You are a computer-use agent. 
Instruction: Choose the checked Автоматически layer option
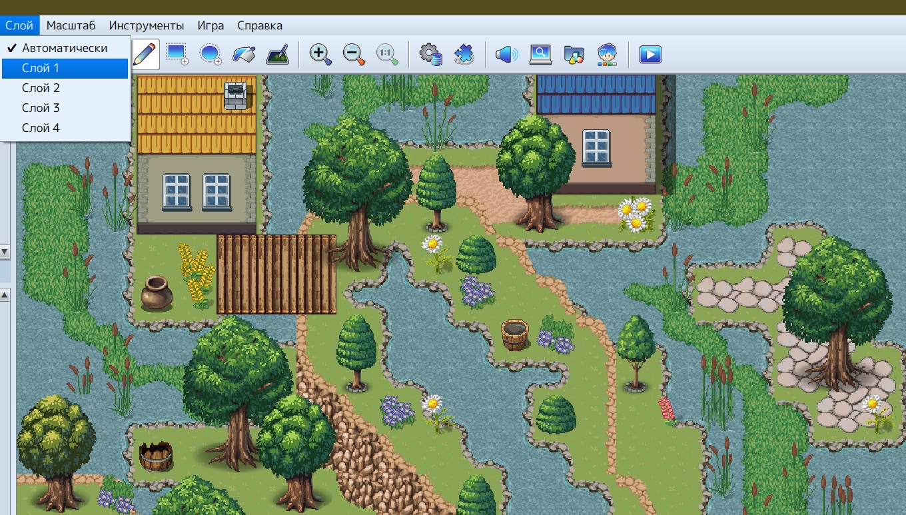(x=65, y=48)
